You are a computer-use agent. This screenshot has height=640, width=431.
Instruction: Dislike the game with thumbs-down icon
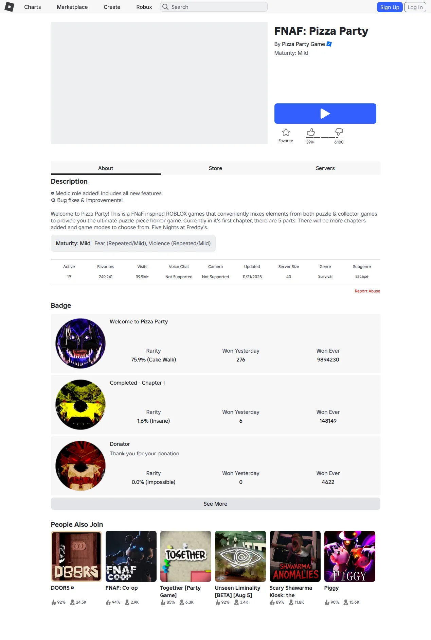tap(339, 132)
